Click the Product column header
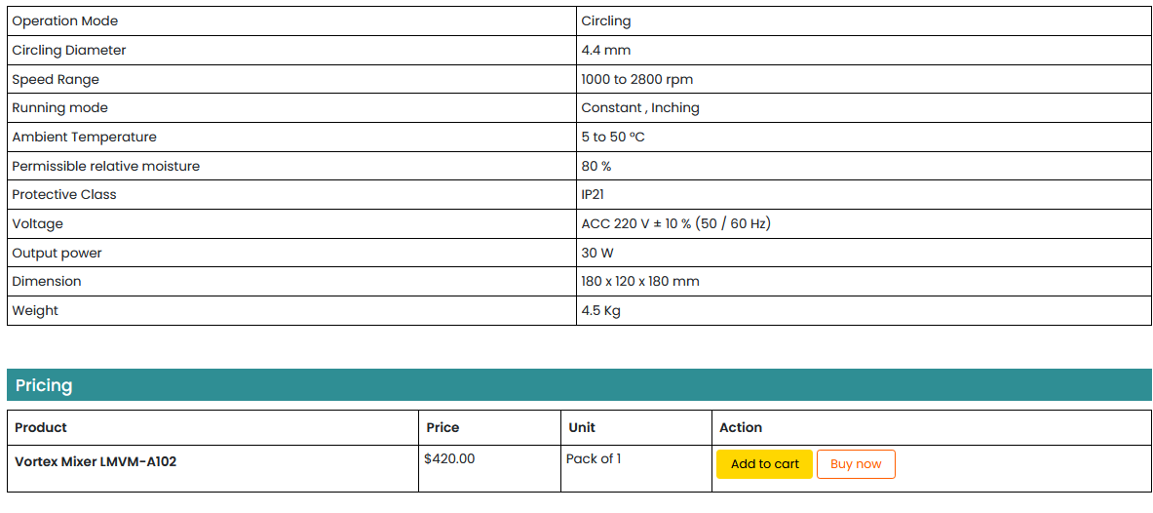 click(x=41, y=427)
